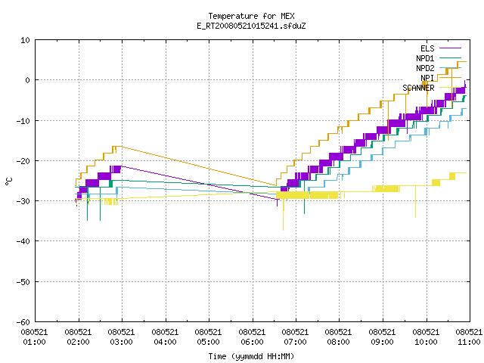Click the NPD1 legend label
The height and width of the screenshot is (363, 484).
(425, 58)
